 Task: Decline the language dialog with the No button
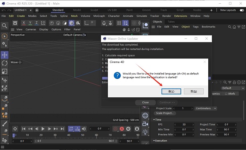(x=194, y=91)
